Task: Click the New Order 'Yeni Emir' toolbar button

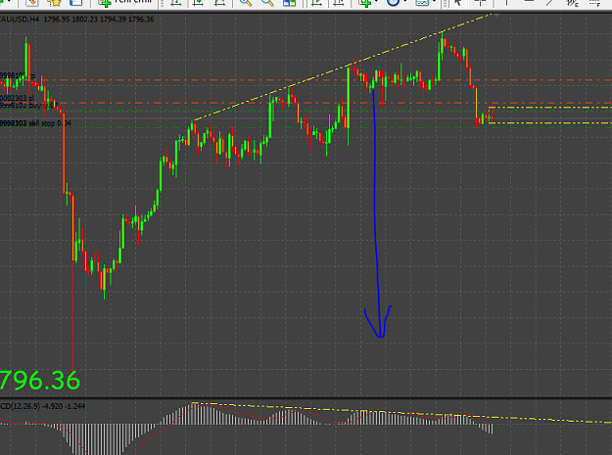Action: point(125,2)
